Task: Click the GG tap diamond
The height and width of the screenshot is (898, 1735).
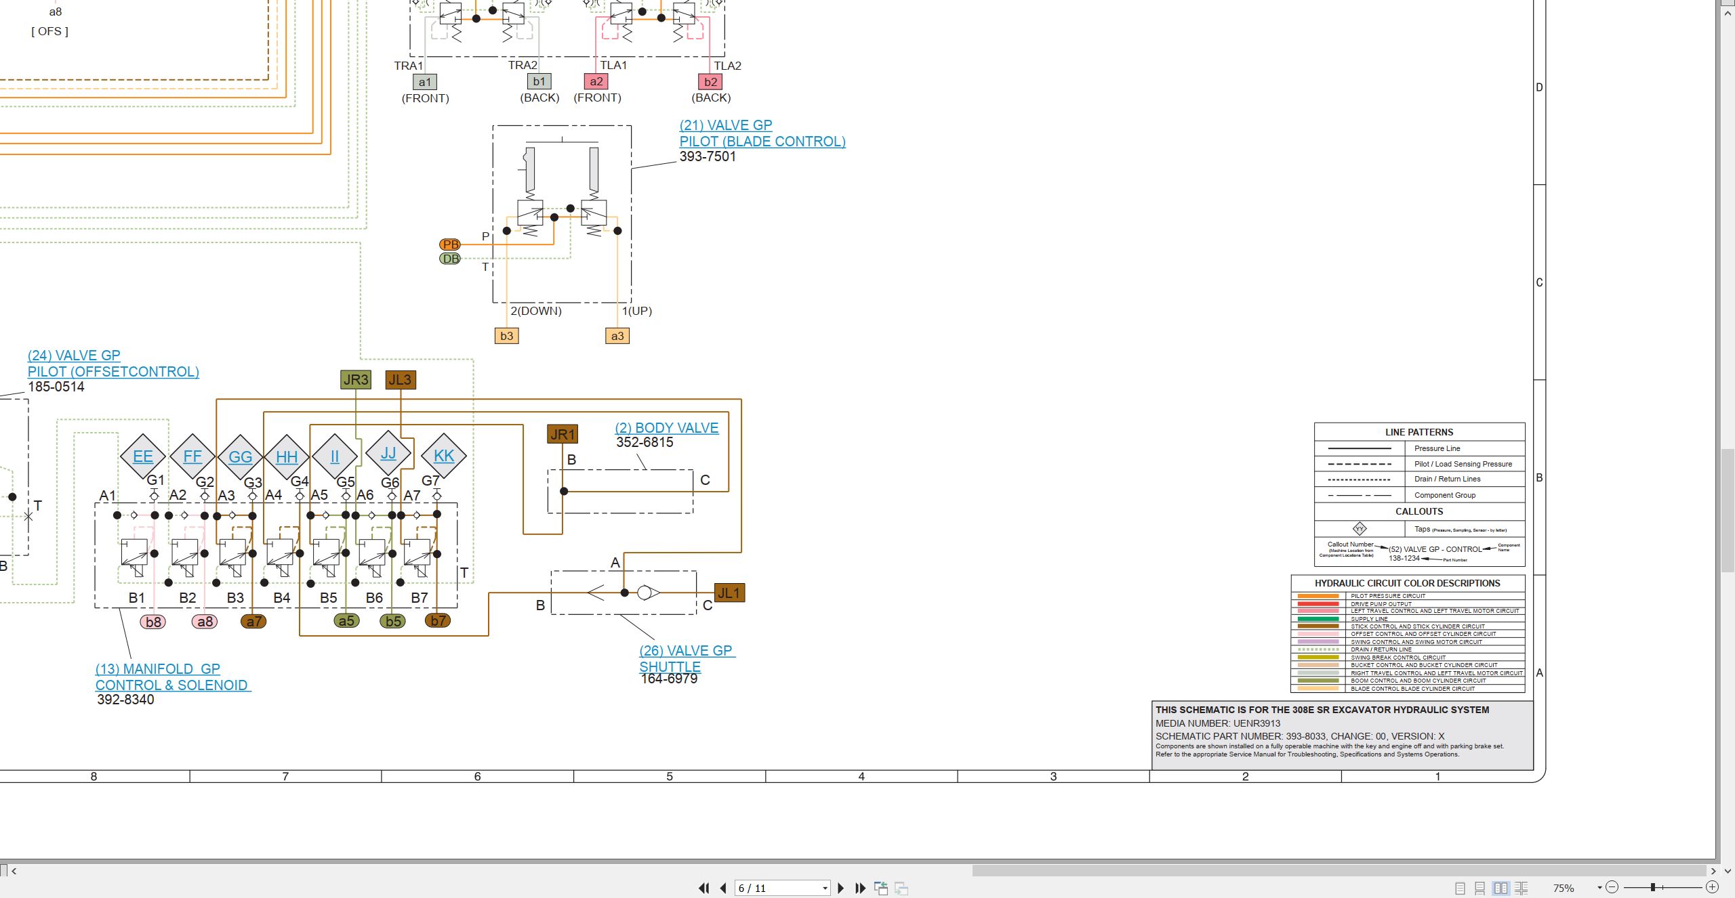Action: 240,457
